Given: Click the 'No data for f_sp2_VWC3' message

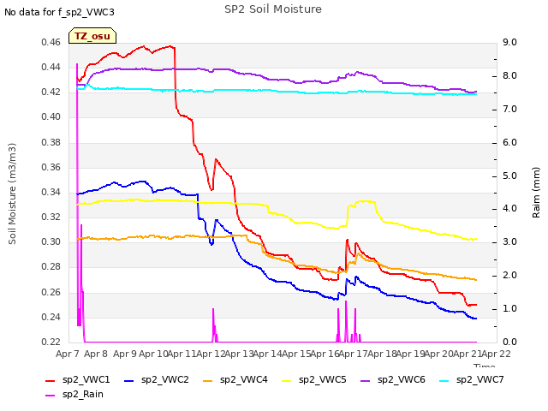Looking at the screenshot, I should (x=59, y=12).
